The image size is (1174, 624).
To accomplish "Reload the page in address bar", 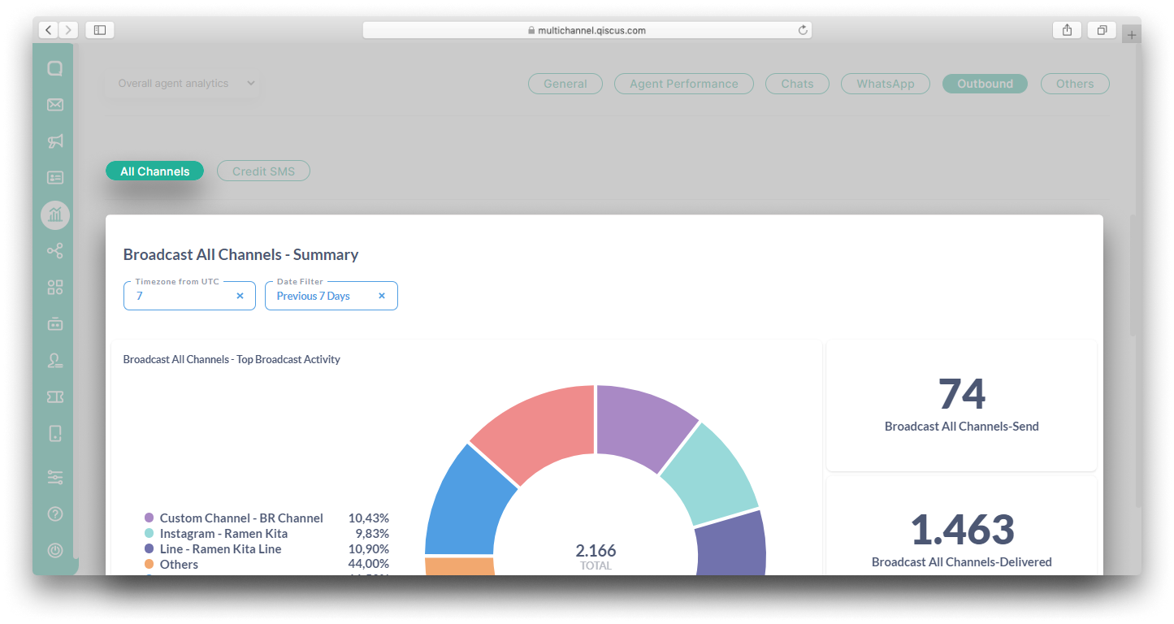I will click(803, 30).
